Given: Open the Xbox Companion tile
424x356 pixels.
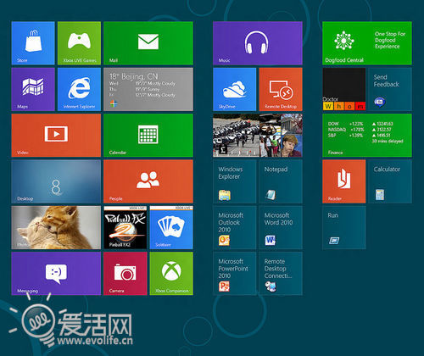Looking at the screenshot, I should [x=171, y=274].
